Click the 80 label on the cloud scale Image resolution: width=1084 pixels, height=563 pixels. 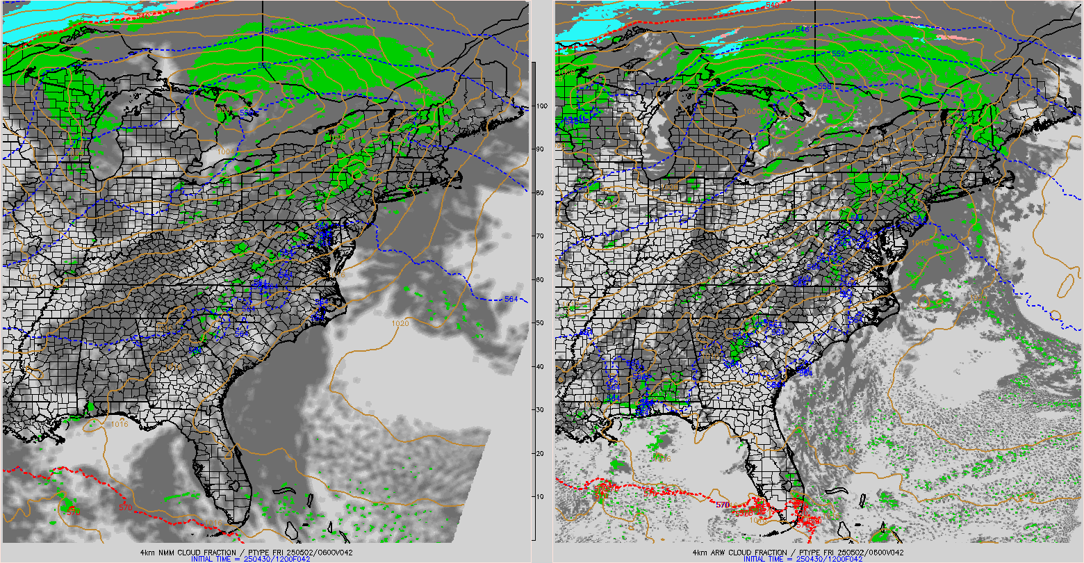[x=541, y=193]
